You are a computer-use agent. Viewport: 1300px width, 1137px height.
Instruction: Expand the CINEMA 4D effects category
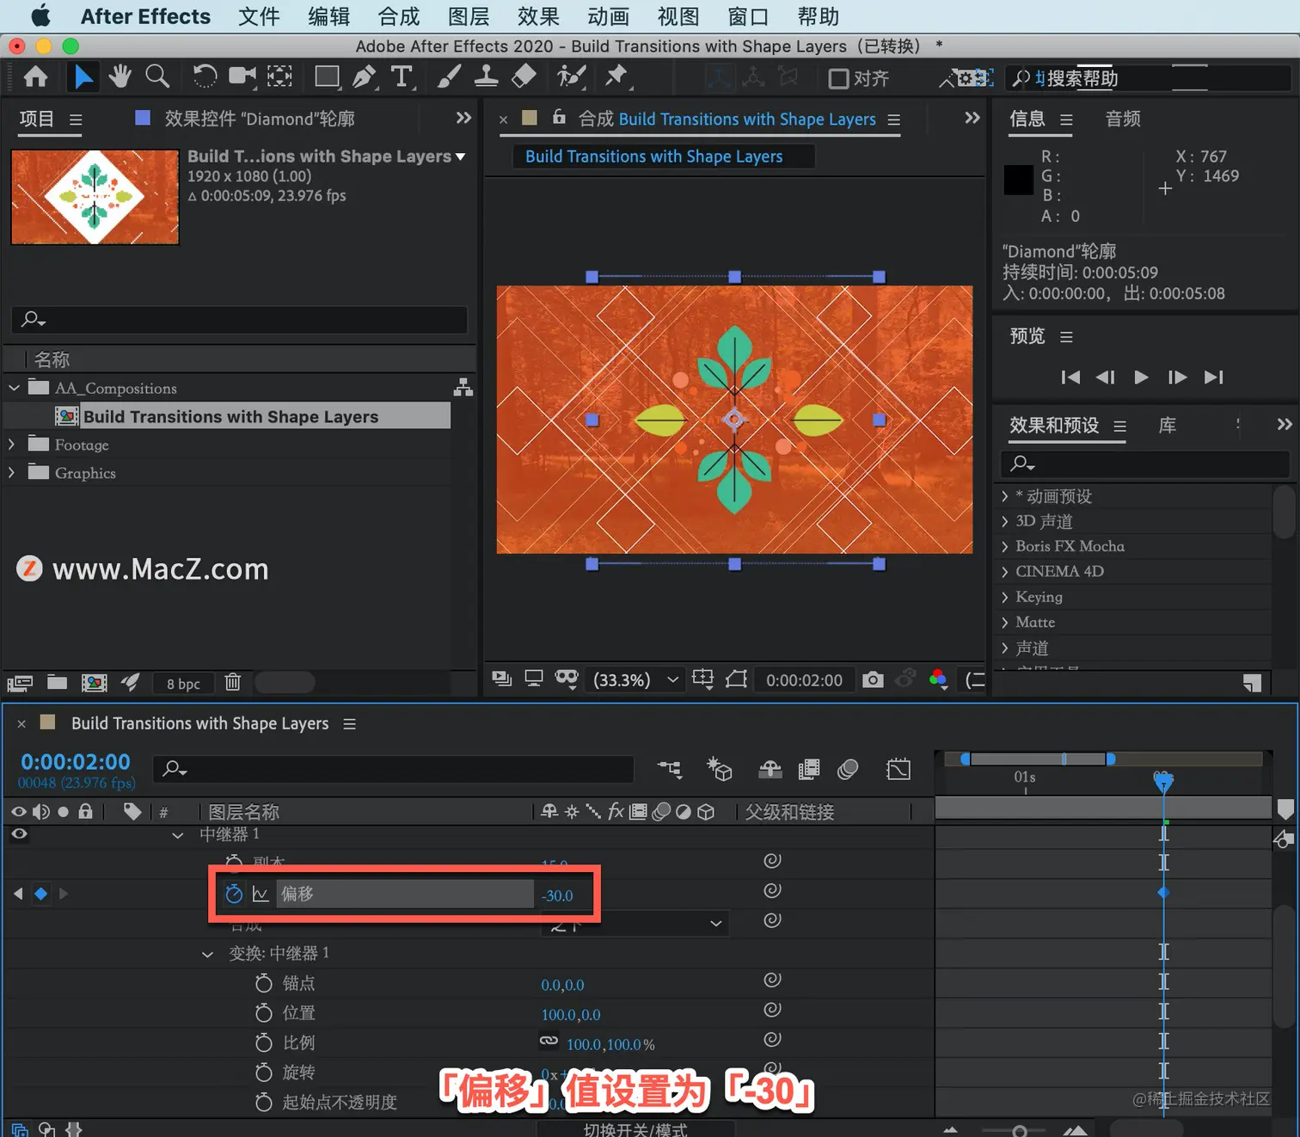1004,571
